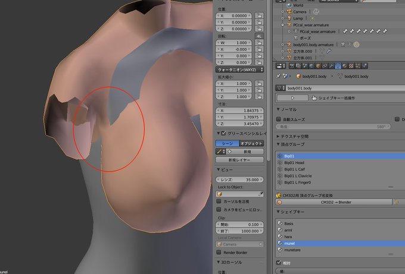Image resolution: width=405 pixels, height=274 pixels.
Task: Click the Lamp icon in the outliner
Action: coord(289,18)
